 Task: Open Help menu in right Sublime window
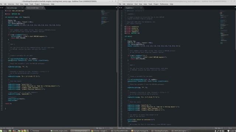tap(171, 4)
